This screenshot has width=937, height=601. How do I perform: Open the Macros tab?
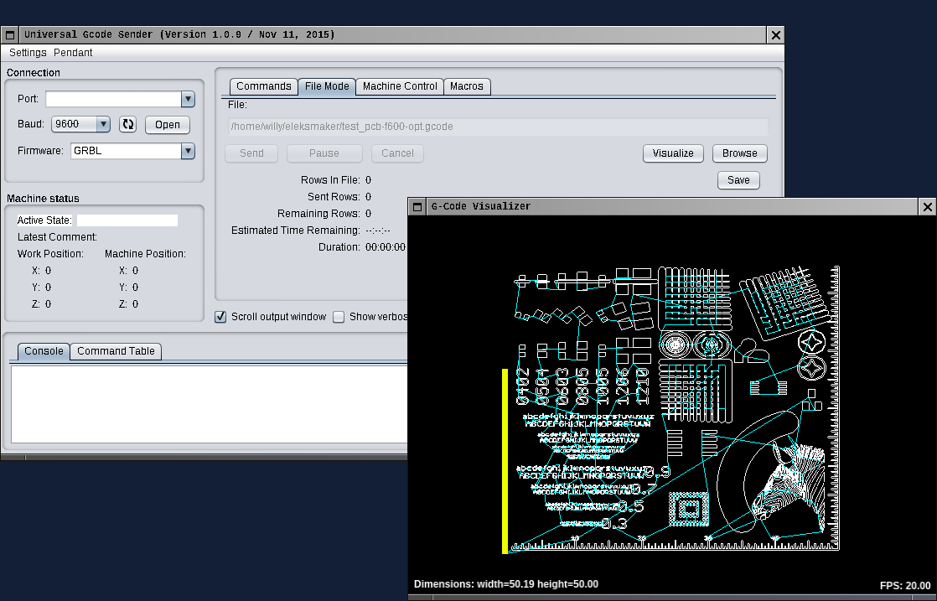467,86
